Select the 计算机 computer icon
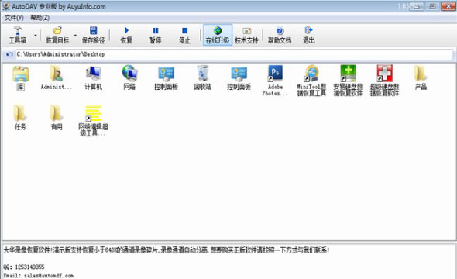Image resolution: width=457 pixels, height=279 pixels. coord(93,78)
